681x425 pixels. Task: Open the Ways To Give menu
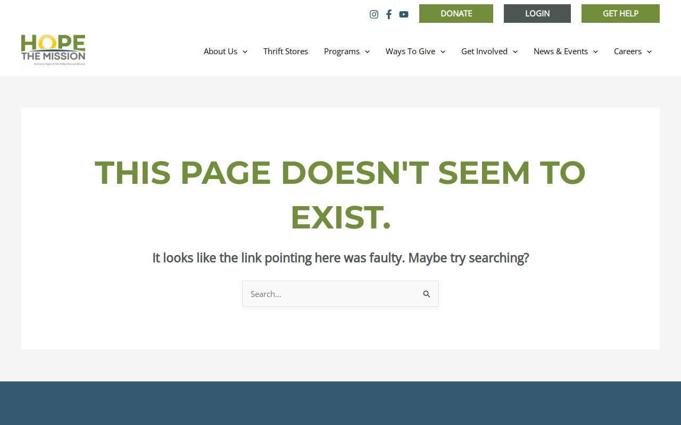(416, 52)
